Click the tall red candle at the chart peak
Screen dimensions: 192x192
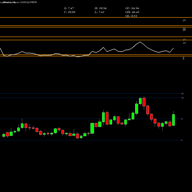pos(144,102)
